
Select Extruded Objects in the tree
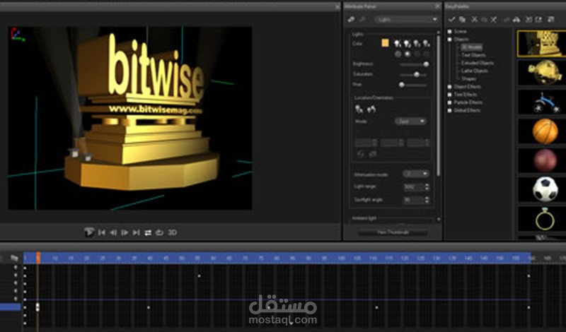pos(477,63)
